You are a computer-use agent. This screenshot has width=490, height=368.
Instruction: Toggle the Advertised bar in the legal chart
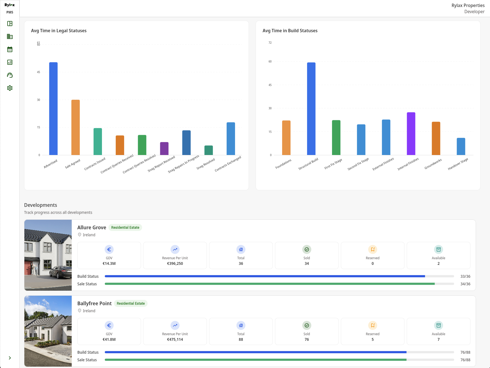[x=53, y=108]
